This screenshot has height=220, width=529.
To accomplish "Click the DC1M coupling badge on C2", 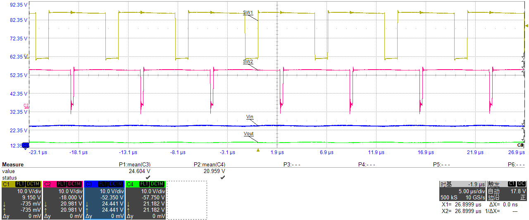I will point(74,184).
